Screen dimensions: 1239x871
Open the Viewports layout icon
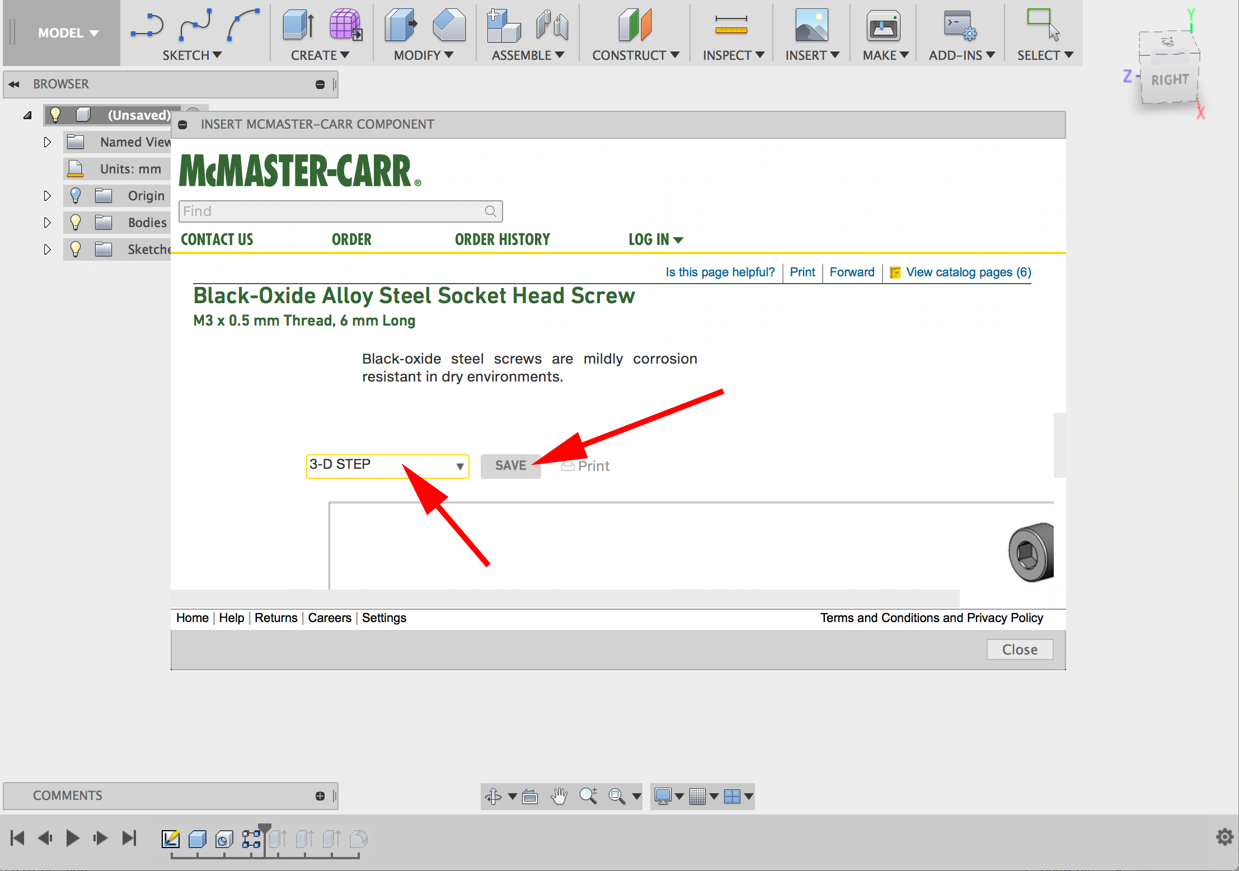pyautogui.click(x=732, y=796)
